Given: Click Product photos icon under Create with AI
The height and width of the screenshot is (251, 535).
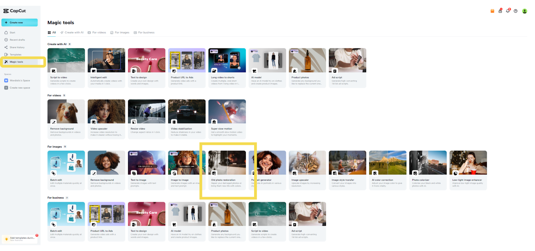Looking at the screenshot, I should (x=294, y=71).
